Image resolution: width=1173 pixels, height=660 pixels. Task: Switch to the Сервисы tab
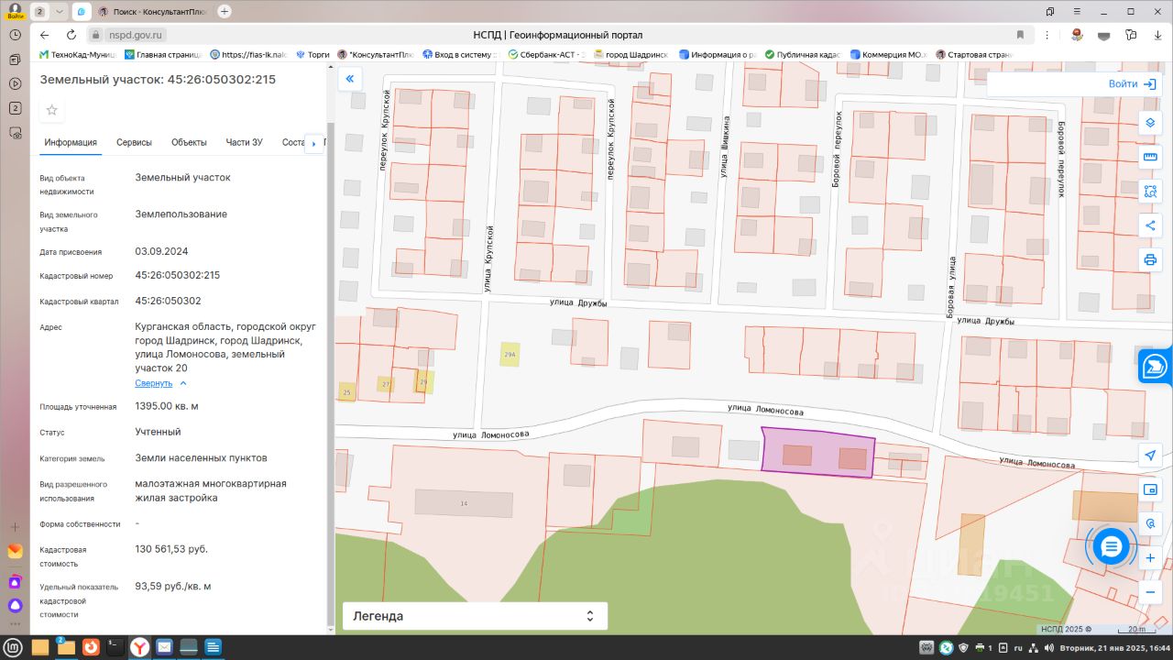tap(134, 142)
